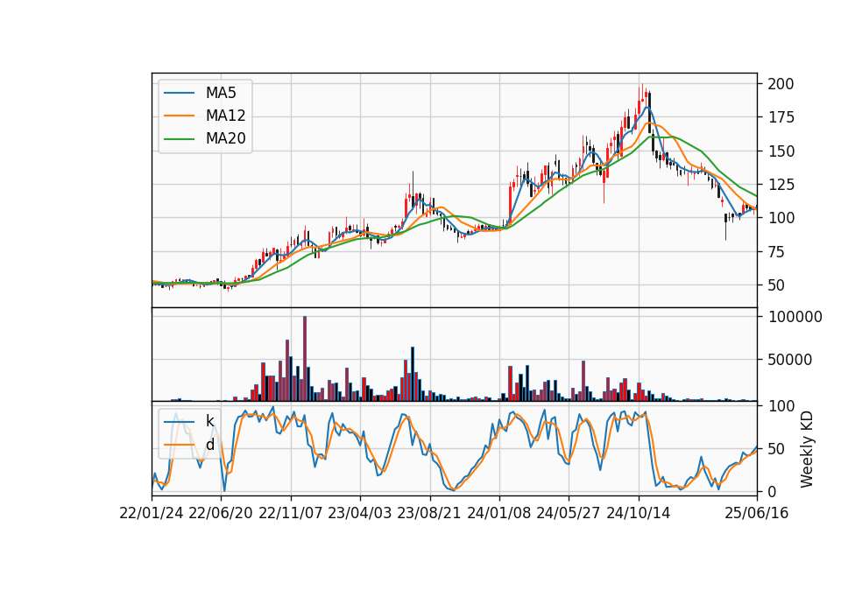Click the 23/04/03 date tick label
This screenshot has width=841, height=604.
(x=360, y=514)
